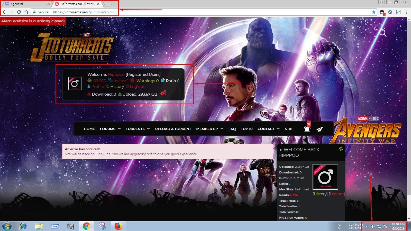This screenshot has width=411, height=231.
Task: Click the network tray icon
Action: [x=379, y=226]
